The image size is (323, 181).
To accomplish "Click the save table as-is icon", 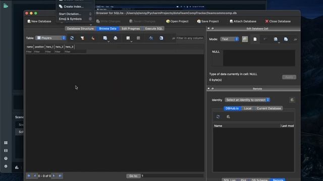I will [105, 38].
